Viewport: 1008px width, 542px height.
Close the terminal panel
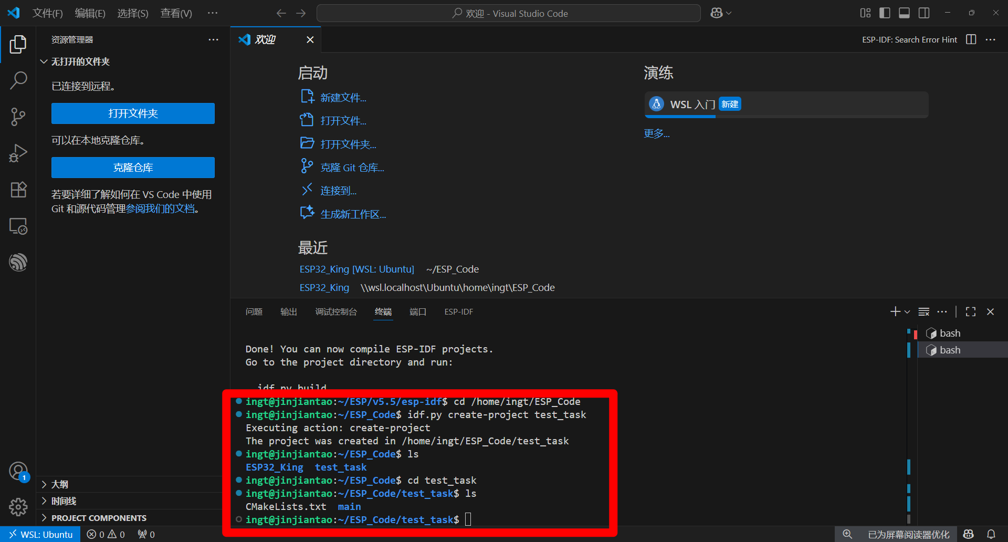pos(991,311)
